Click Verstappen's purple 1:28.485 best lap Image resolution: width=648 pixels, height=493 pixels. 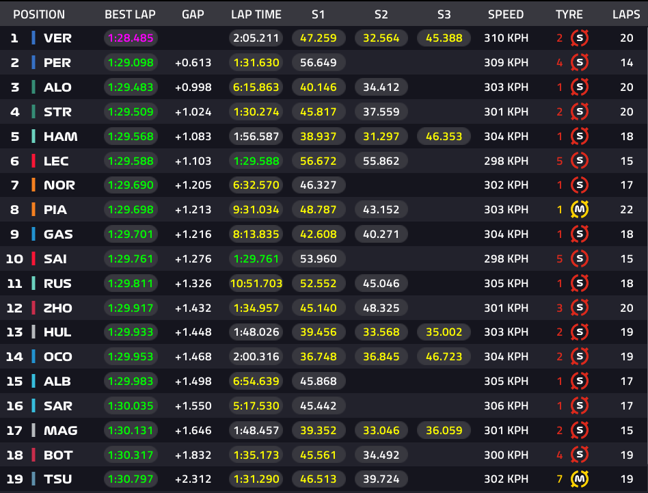point(131,38)
